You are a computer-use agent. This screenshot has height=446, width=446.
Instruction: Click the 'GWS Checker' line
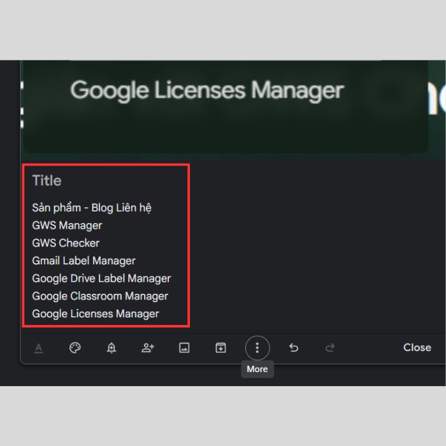coord(66,243)
